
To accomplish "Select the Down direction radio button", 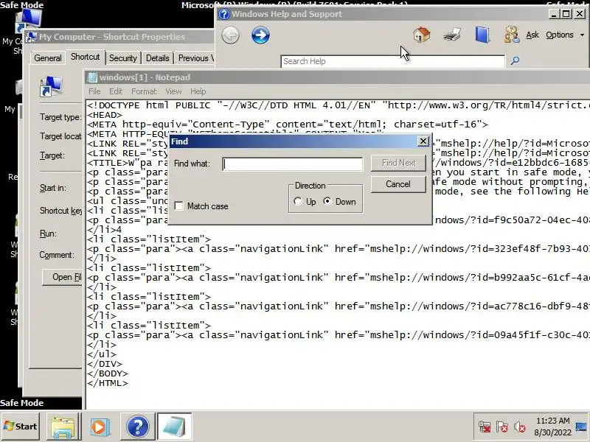I will click(x=327, y=201).
